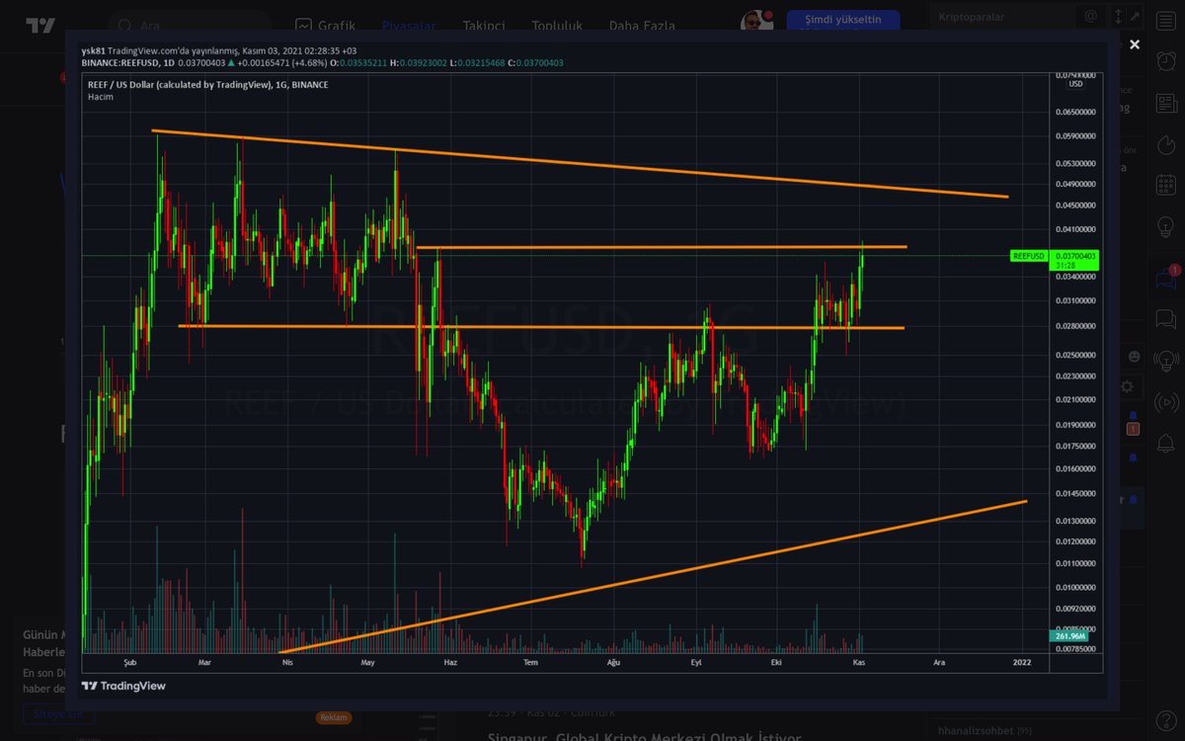Image resolution: width=1185 pixels, height=741 pixels.
Task: Open public chats icon with red badge
Action: click(1165, 278)
